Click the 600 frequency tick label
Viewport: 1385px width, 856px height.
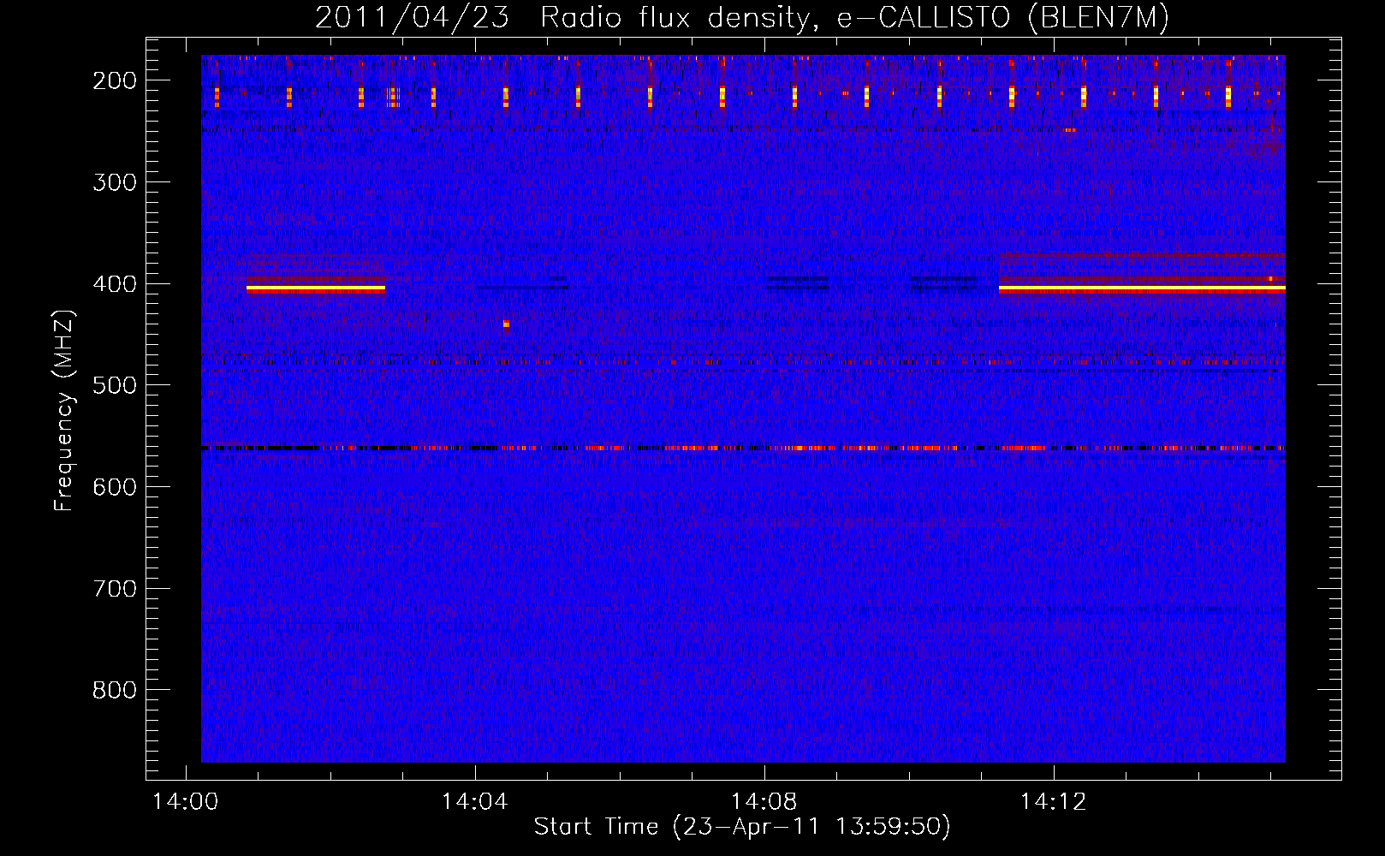coord(114,487)
